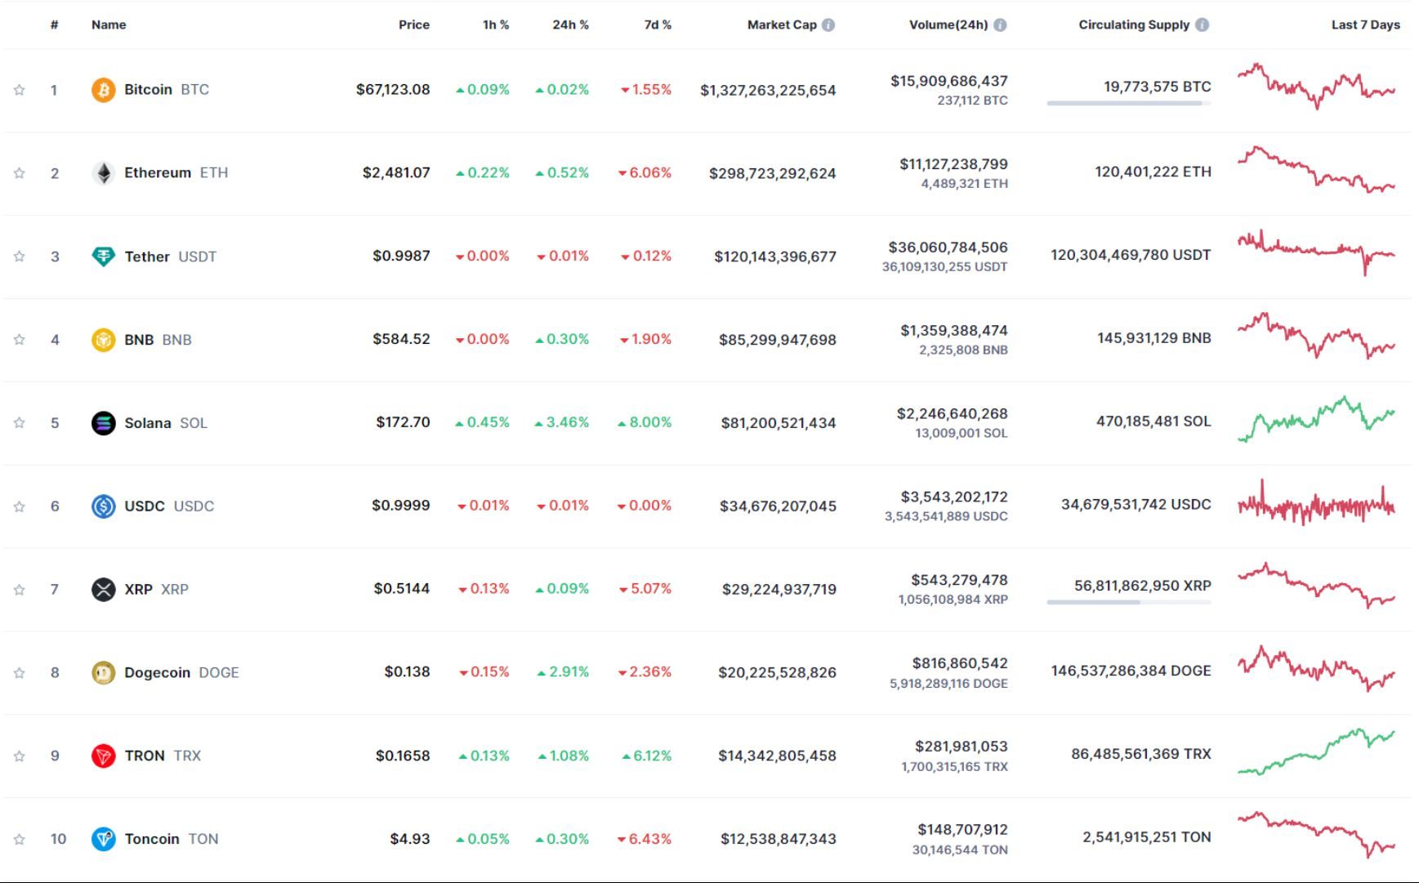Toggle the watchlist star for Toncoin
Screen dimensions: 1419x883
coord(17,839)
